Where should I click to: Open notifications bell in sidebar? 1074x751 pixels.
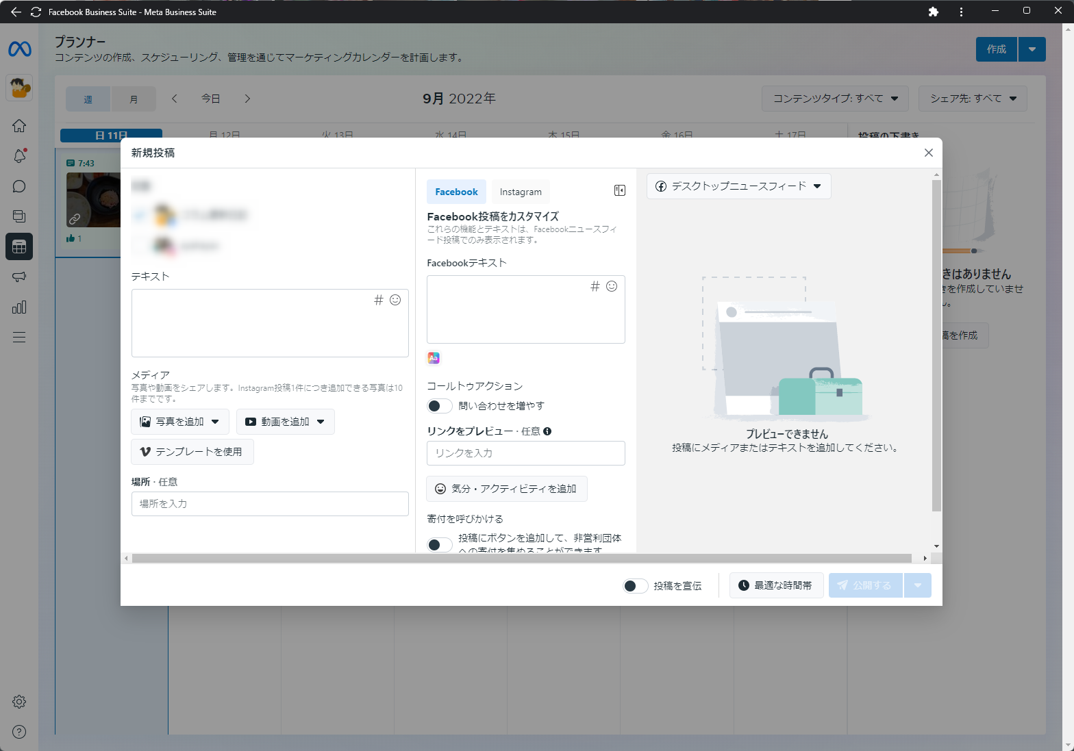19,156
